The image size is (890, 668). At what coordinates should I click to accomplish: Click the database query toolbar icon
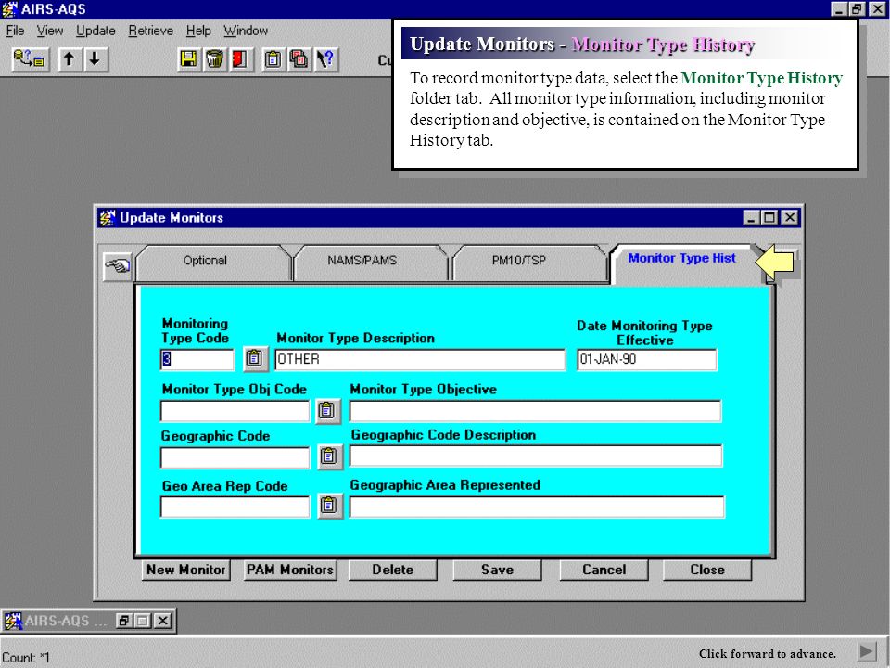(31, 59)
